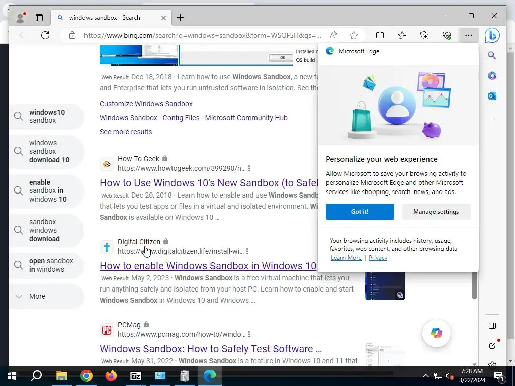515x386 pixels.
Task: Open link in external window icon
Action: tap(492, 346)
